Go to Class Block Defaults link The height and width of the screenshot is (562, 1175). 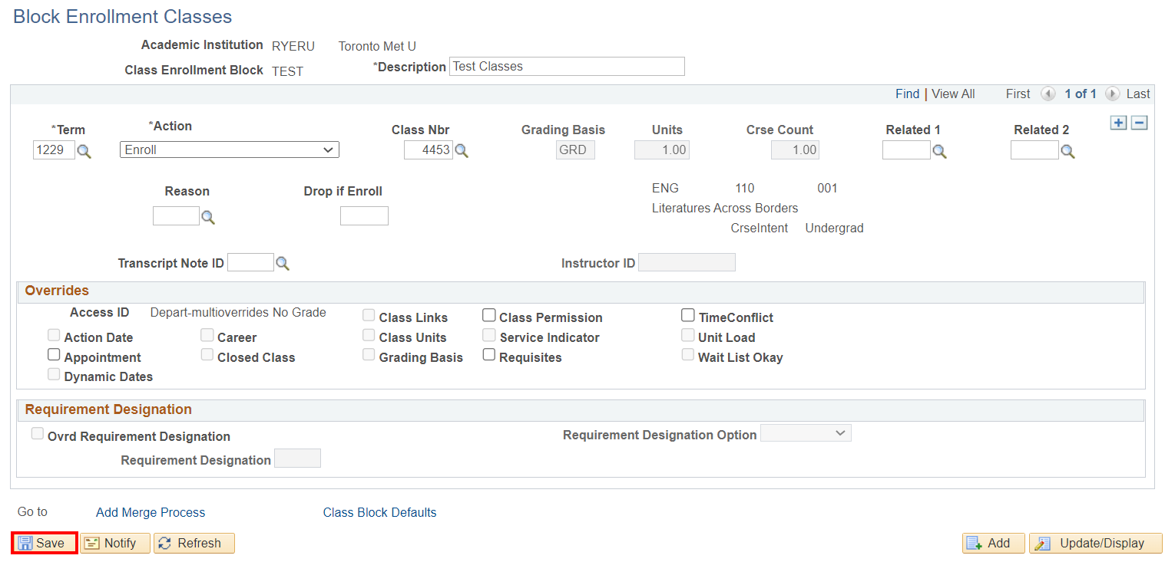[379, 512]
